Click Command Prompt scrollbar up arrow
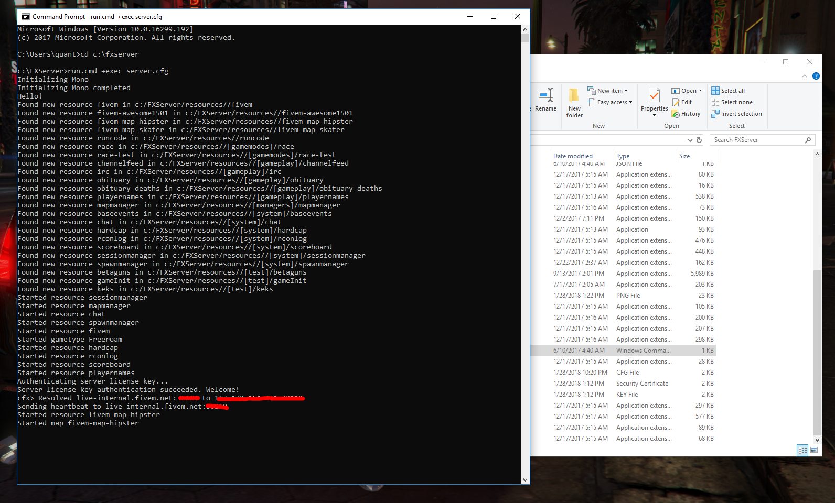The image size is (835, 503). tap(525, 29)
